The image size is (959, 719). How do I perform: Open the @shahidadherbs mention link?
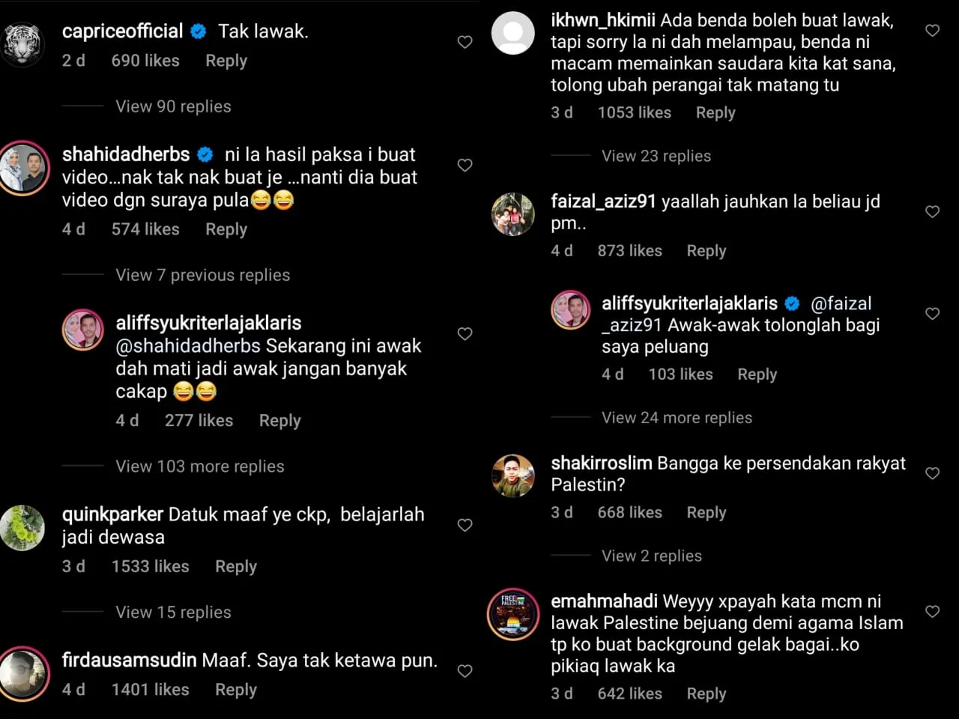pos(188,346)
